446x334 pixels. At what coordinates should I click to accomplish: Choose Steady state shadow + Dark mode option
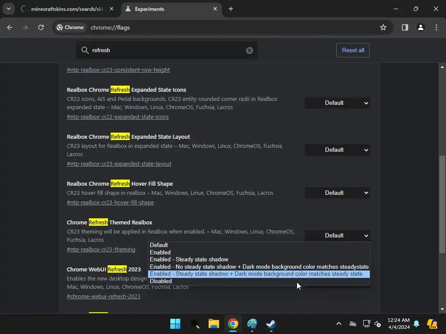click(x=259, y=274)
